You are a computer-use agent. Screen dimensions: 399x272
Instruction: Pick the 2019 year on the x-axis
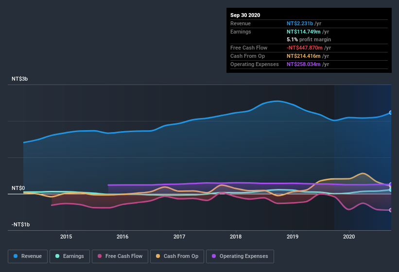click(293, 237)
